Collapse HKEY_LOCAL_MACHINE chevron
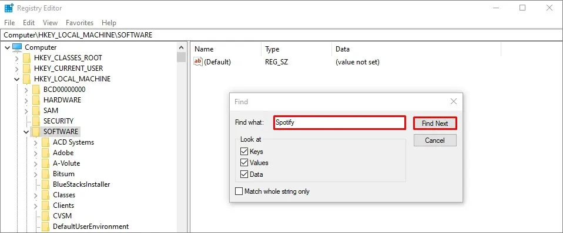This screenshot has width=563, height=233. click(x=17, y=79)
